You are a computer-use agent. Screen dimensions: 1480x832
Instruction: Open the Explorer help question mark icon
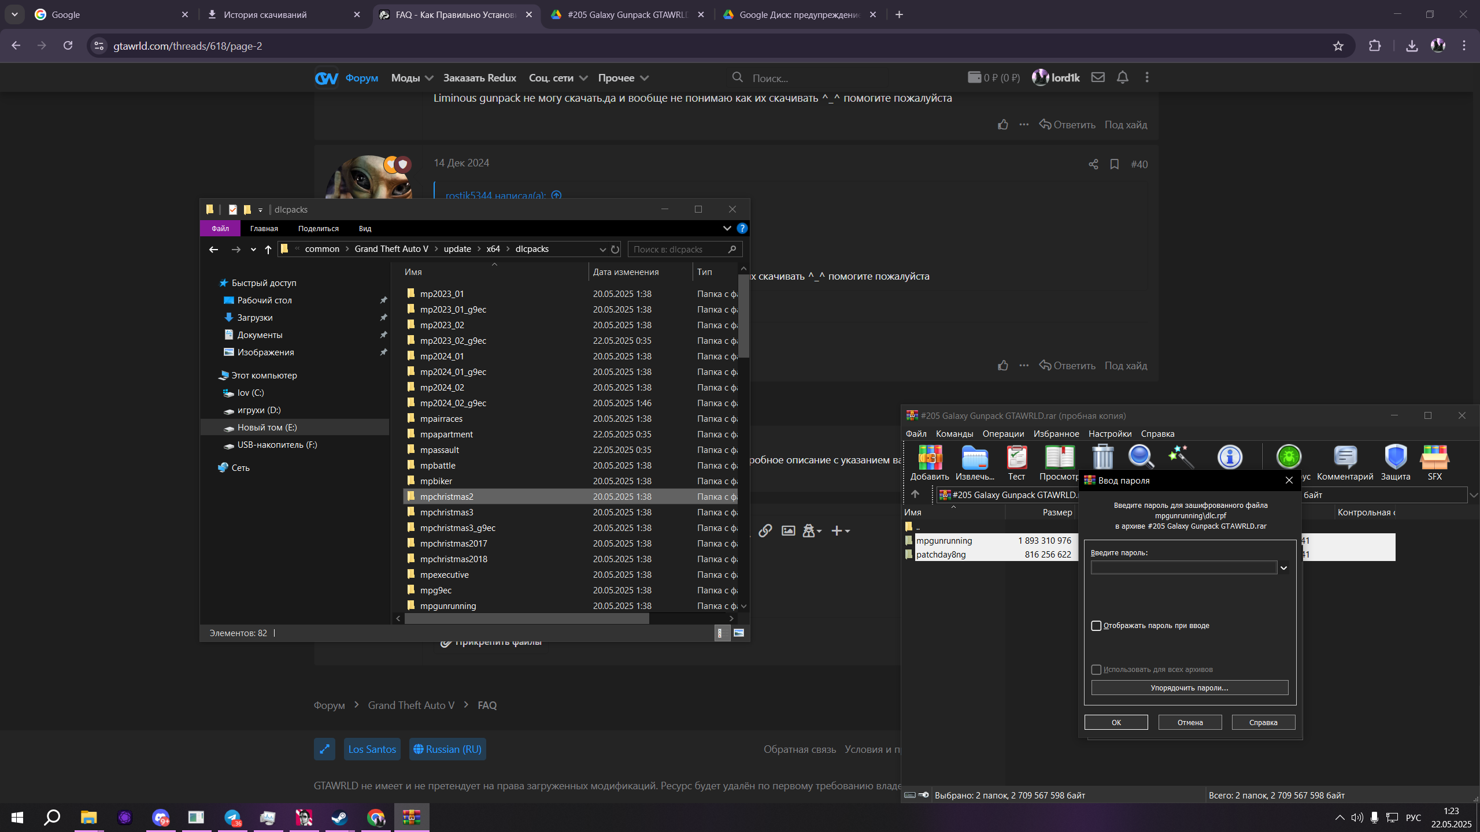(742, 229)
